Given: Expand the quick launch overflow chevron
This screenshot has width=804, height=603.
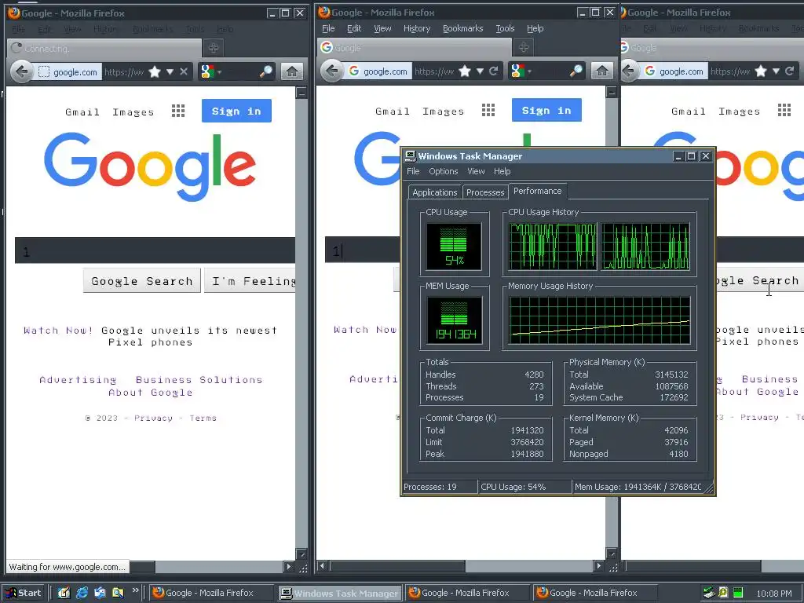Looking at the screenshot, I should [135, 590].
